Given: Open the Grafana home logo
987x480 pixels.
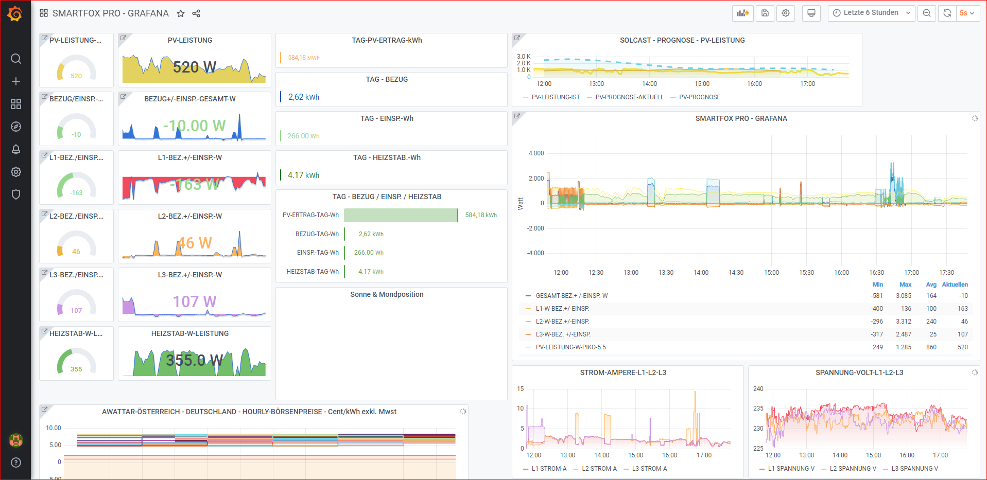Looking at the screenshot, I should (x=15, y=14).
